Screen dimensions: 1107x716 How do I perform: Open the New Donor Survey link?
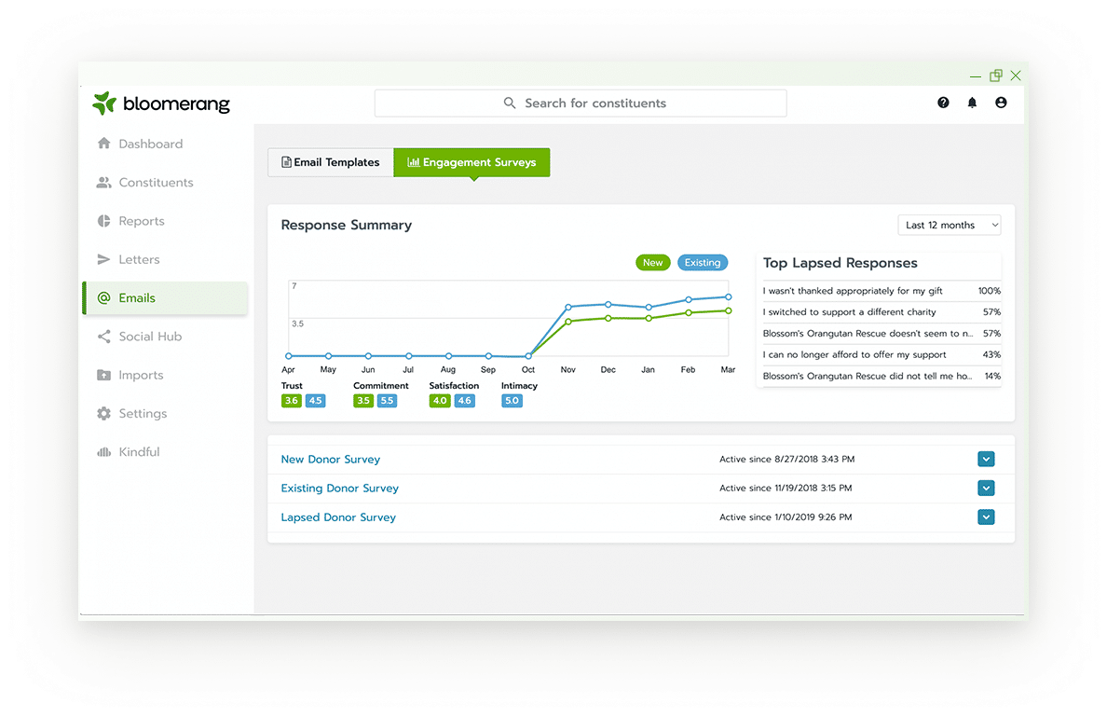pyautogui.click(x=330, y=459)
